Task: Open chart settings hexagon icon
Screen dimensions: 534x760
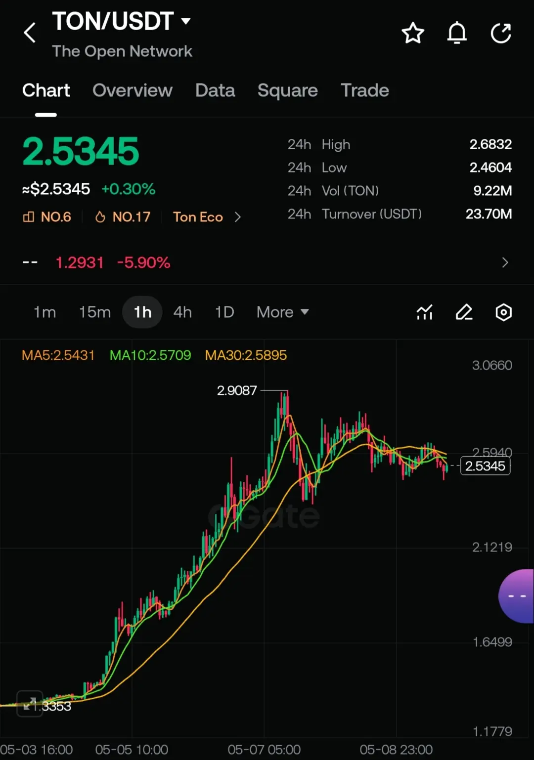Action: 503,312
